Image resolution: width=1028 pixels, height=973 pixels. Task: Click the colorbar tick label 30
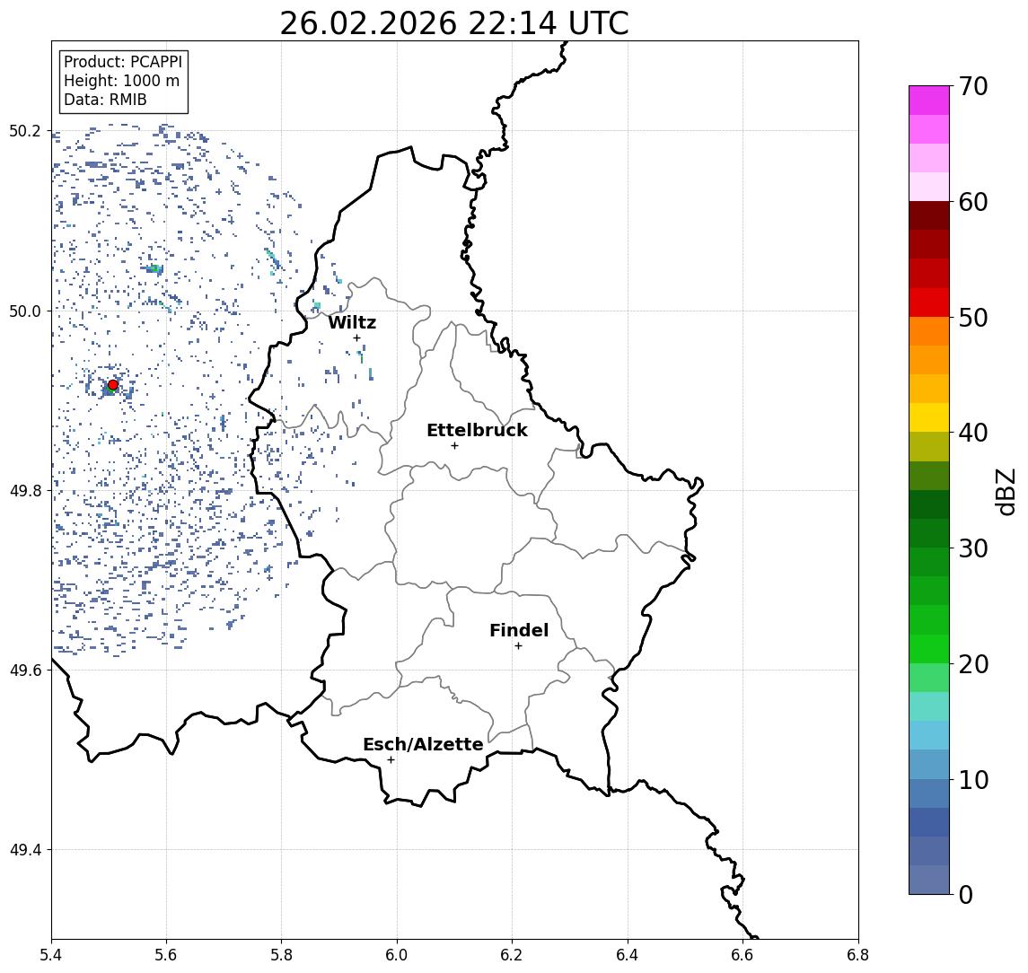[973, 548]
